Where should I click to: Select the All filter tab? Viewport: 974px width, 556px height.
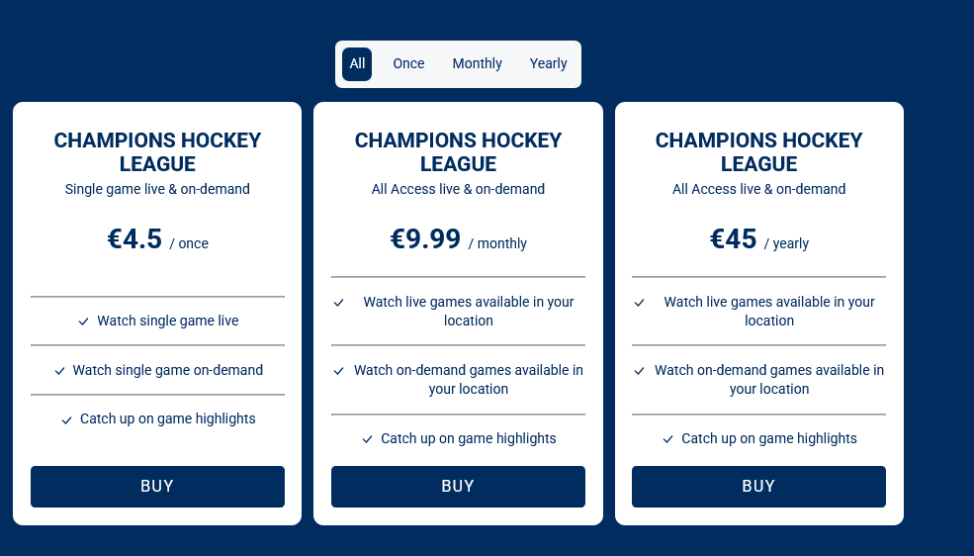(357, 63)
